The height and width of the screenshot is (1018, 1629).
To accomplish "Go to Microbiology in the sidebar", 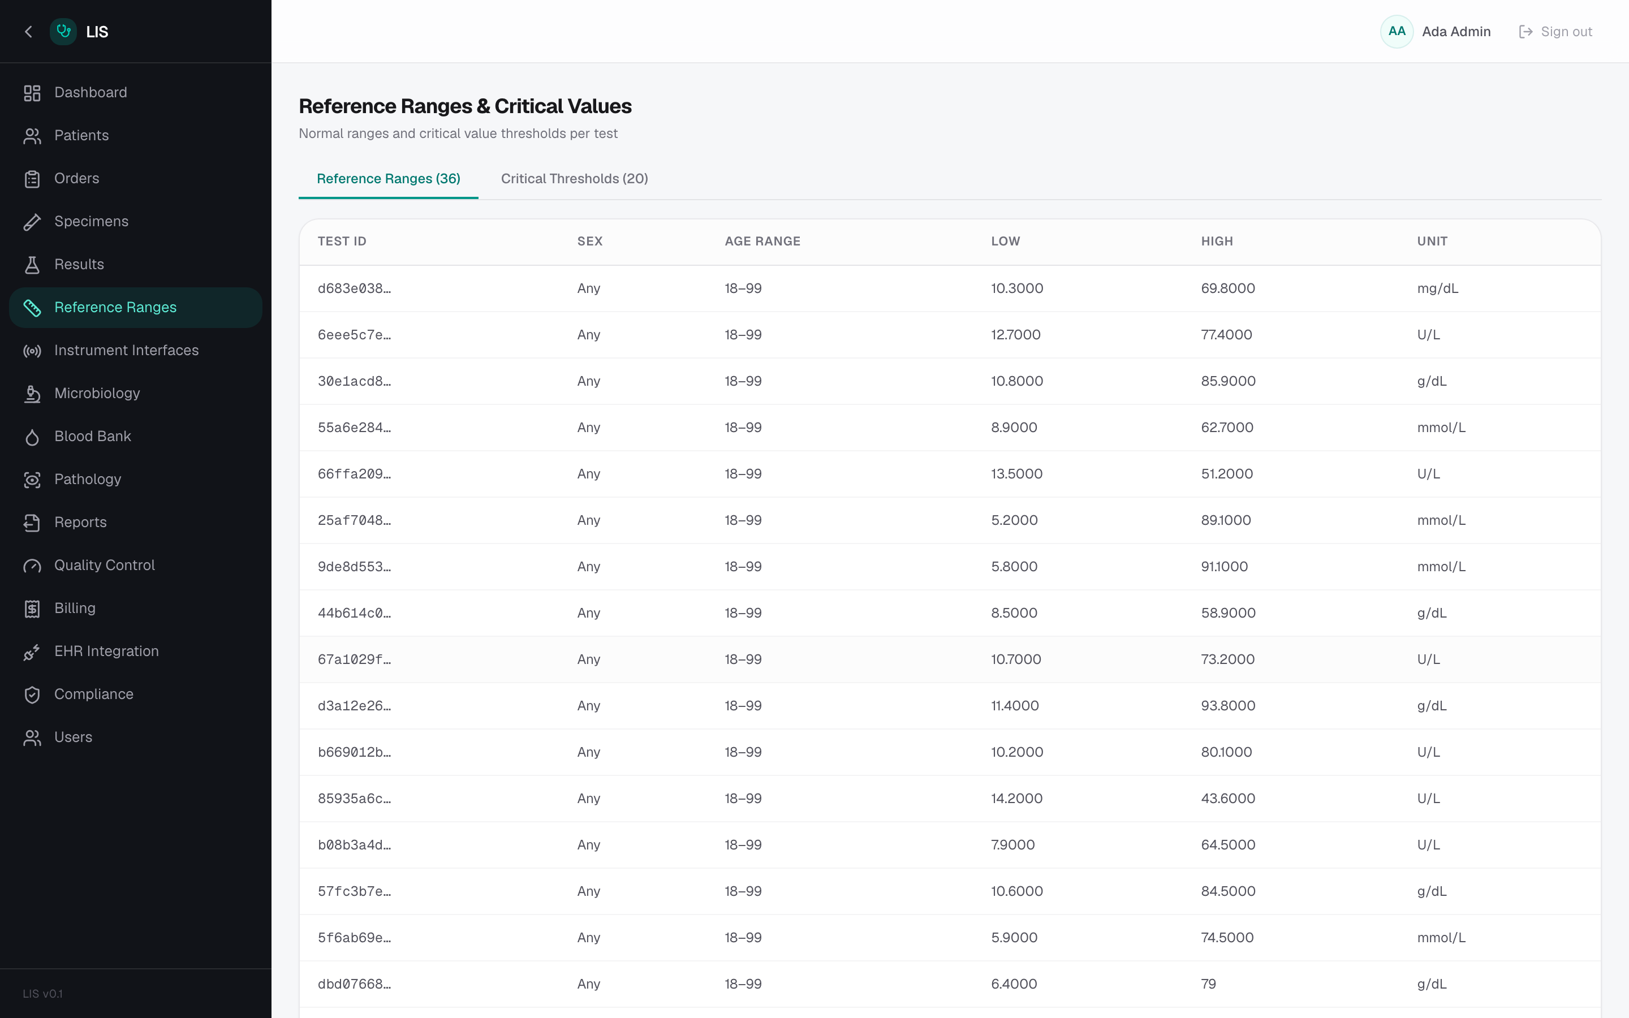I will point(135,394).
